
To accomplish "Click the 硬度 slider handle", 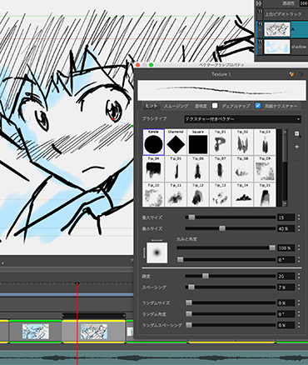I will [206, 276].
